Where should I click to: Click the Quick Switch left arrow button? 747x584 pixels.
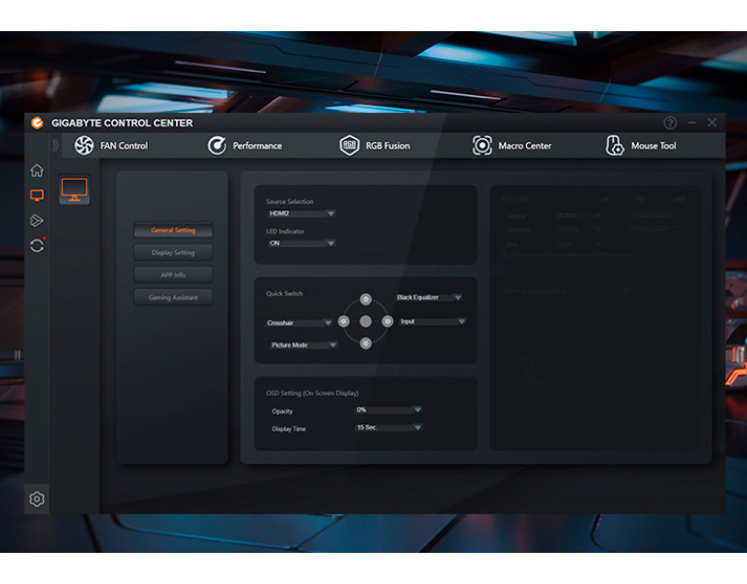click(x=343, y=321)
